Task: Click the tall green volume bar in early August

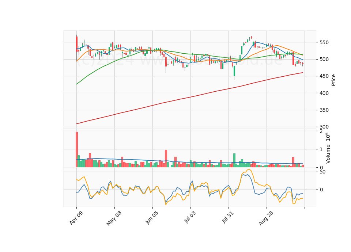Action: click(234, 160)
